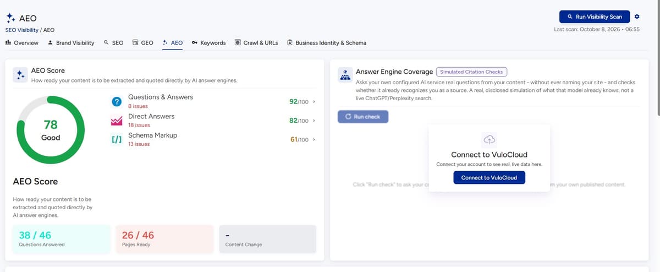
Task: Click the 'Schema Markup' label
Action: click(153, 135)
